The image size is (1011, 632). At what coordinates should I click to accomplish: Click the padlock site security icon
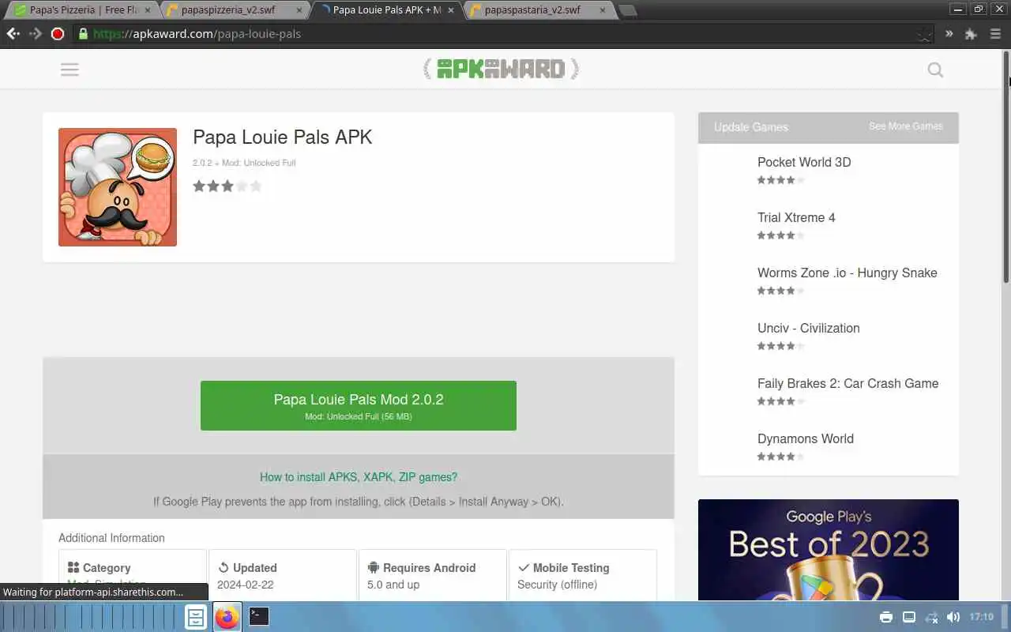pos(82,34)
